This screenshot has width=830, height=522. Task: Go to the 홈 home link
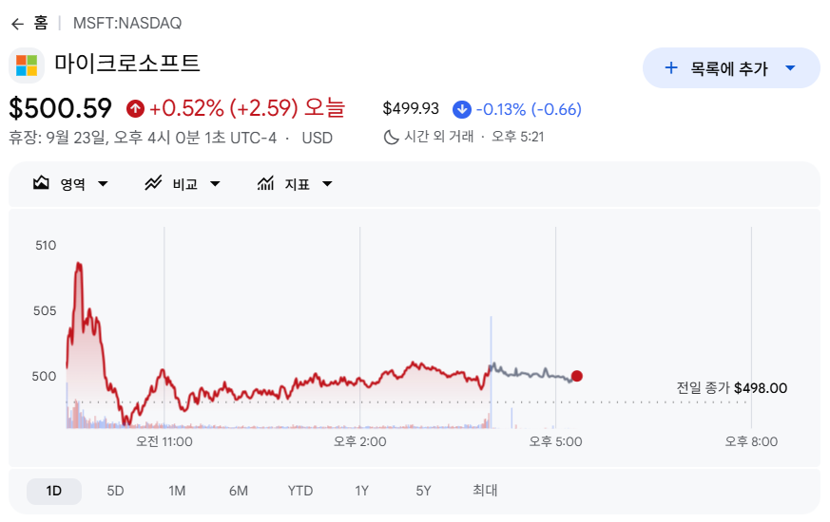41,23
